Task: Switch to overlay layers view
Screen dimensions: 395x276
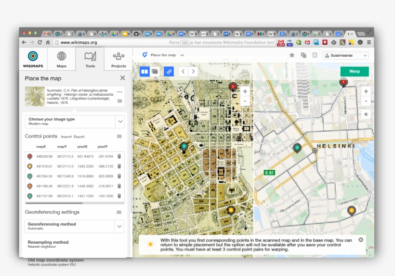Action: (155, 72)
